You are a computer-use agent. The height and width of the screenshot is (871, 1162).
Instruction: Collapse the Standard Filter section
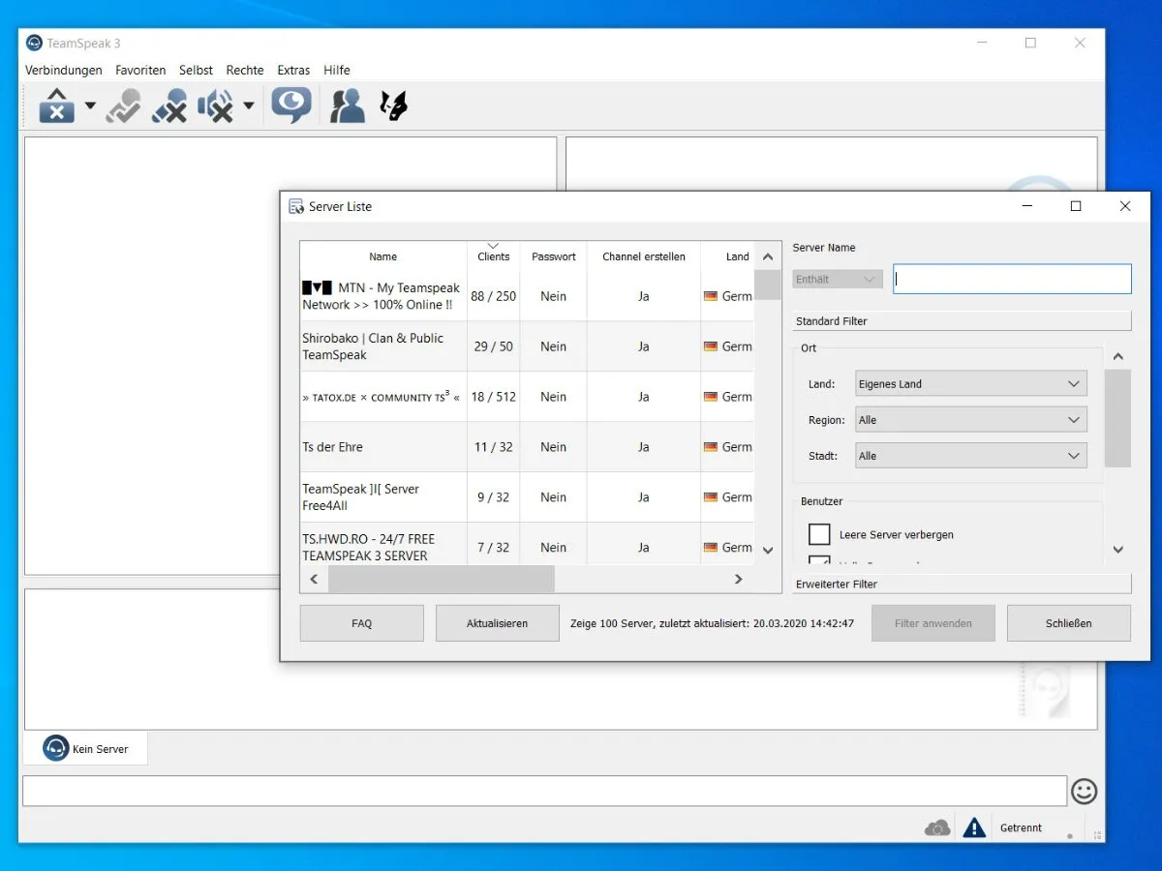[x=962, y=320]
